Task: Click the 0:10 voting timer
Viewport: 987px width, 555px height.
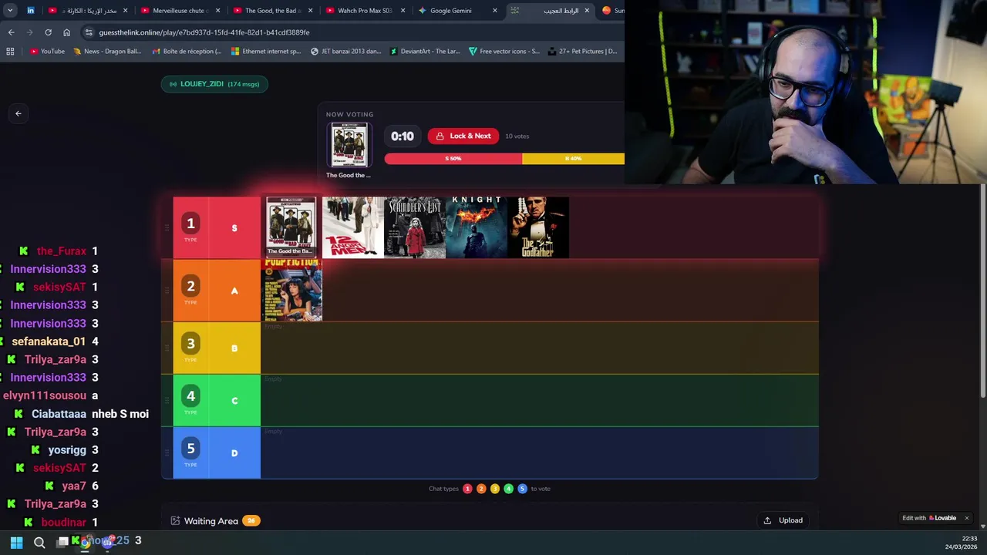Action: 403,136
